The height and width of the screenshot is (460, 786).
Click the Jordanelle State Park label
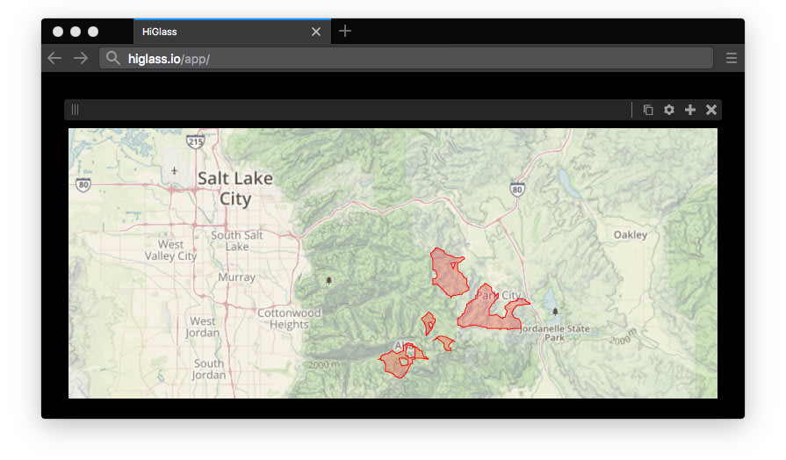coord(555,333)
